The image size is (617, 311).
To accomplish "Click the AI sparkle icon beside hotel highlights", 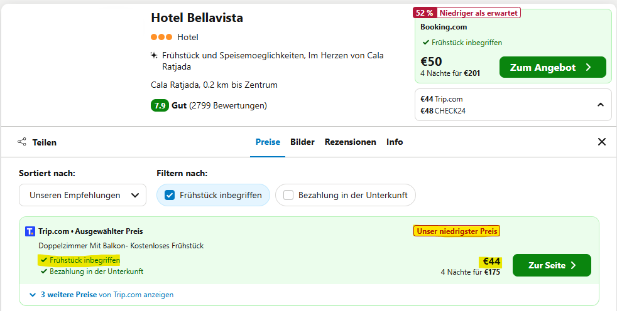I will click(x=155, y=55).
